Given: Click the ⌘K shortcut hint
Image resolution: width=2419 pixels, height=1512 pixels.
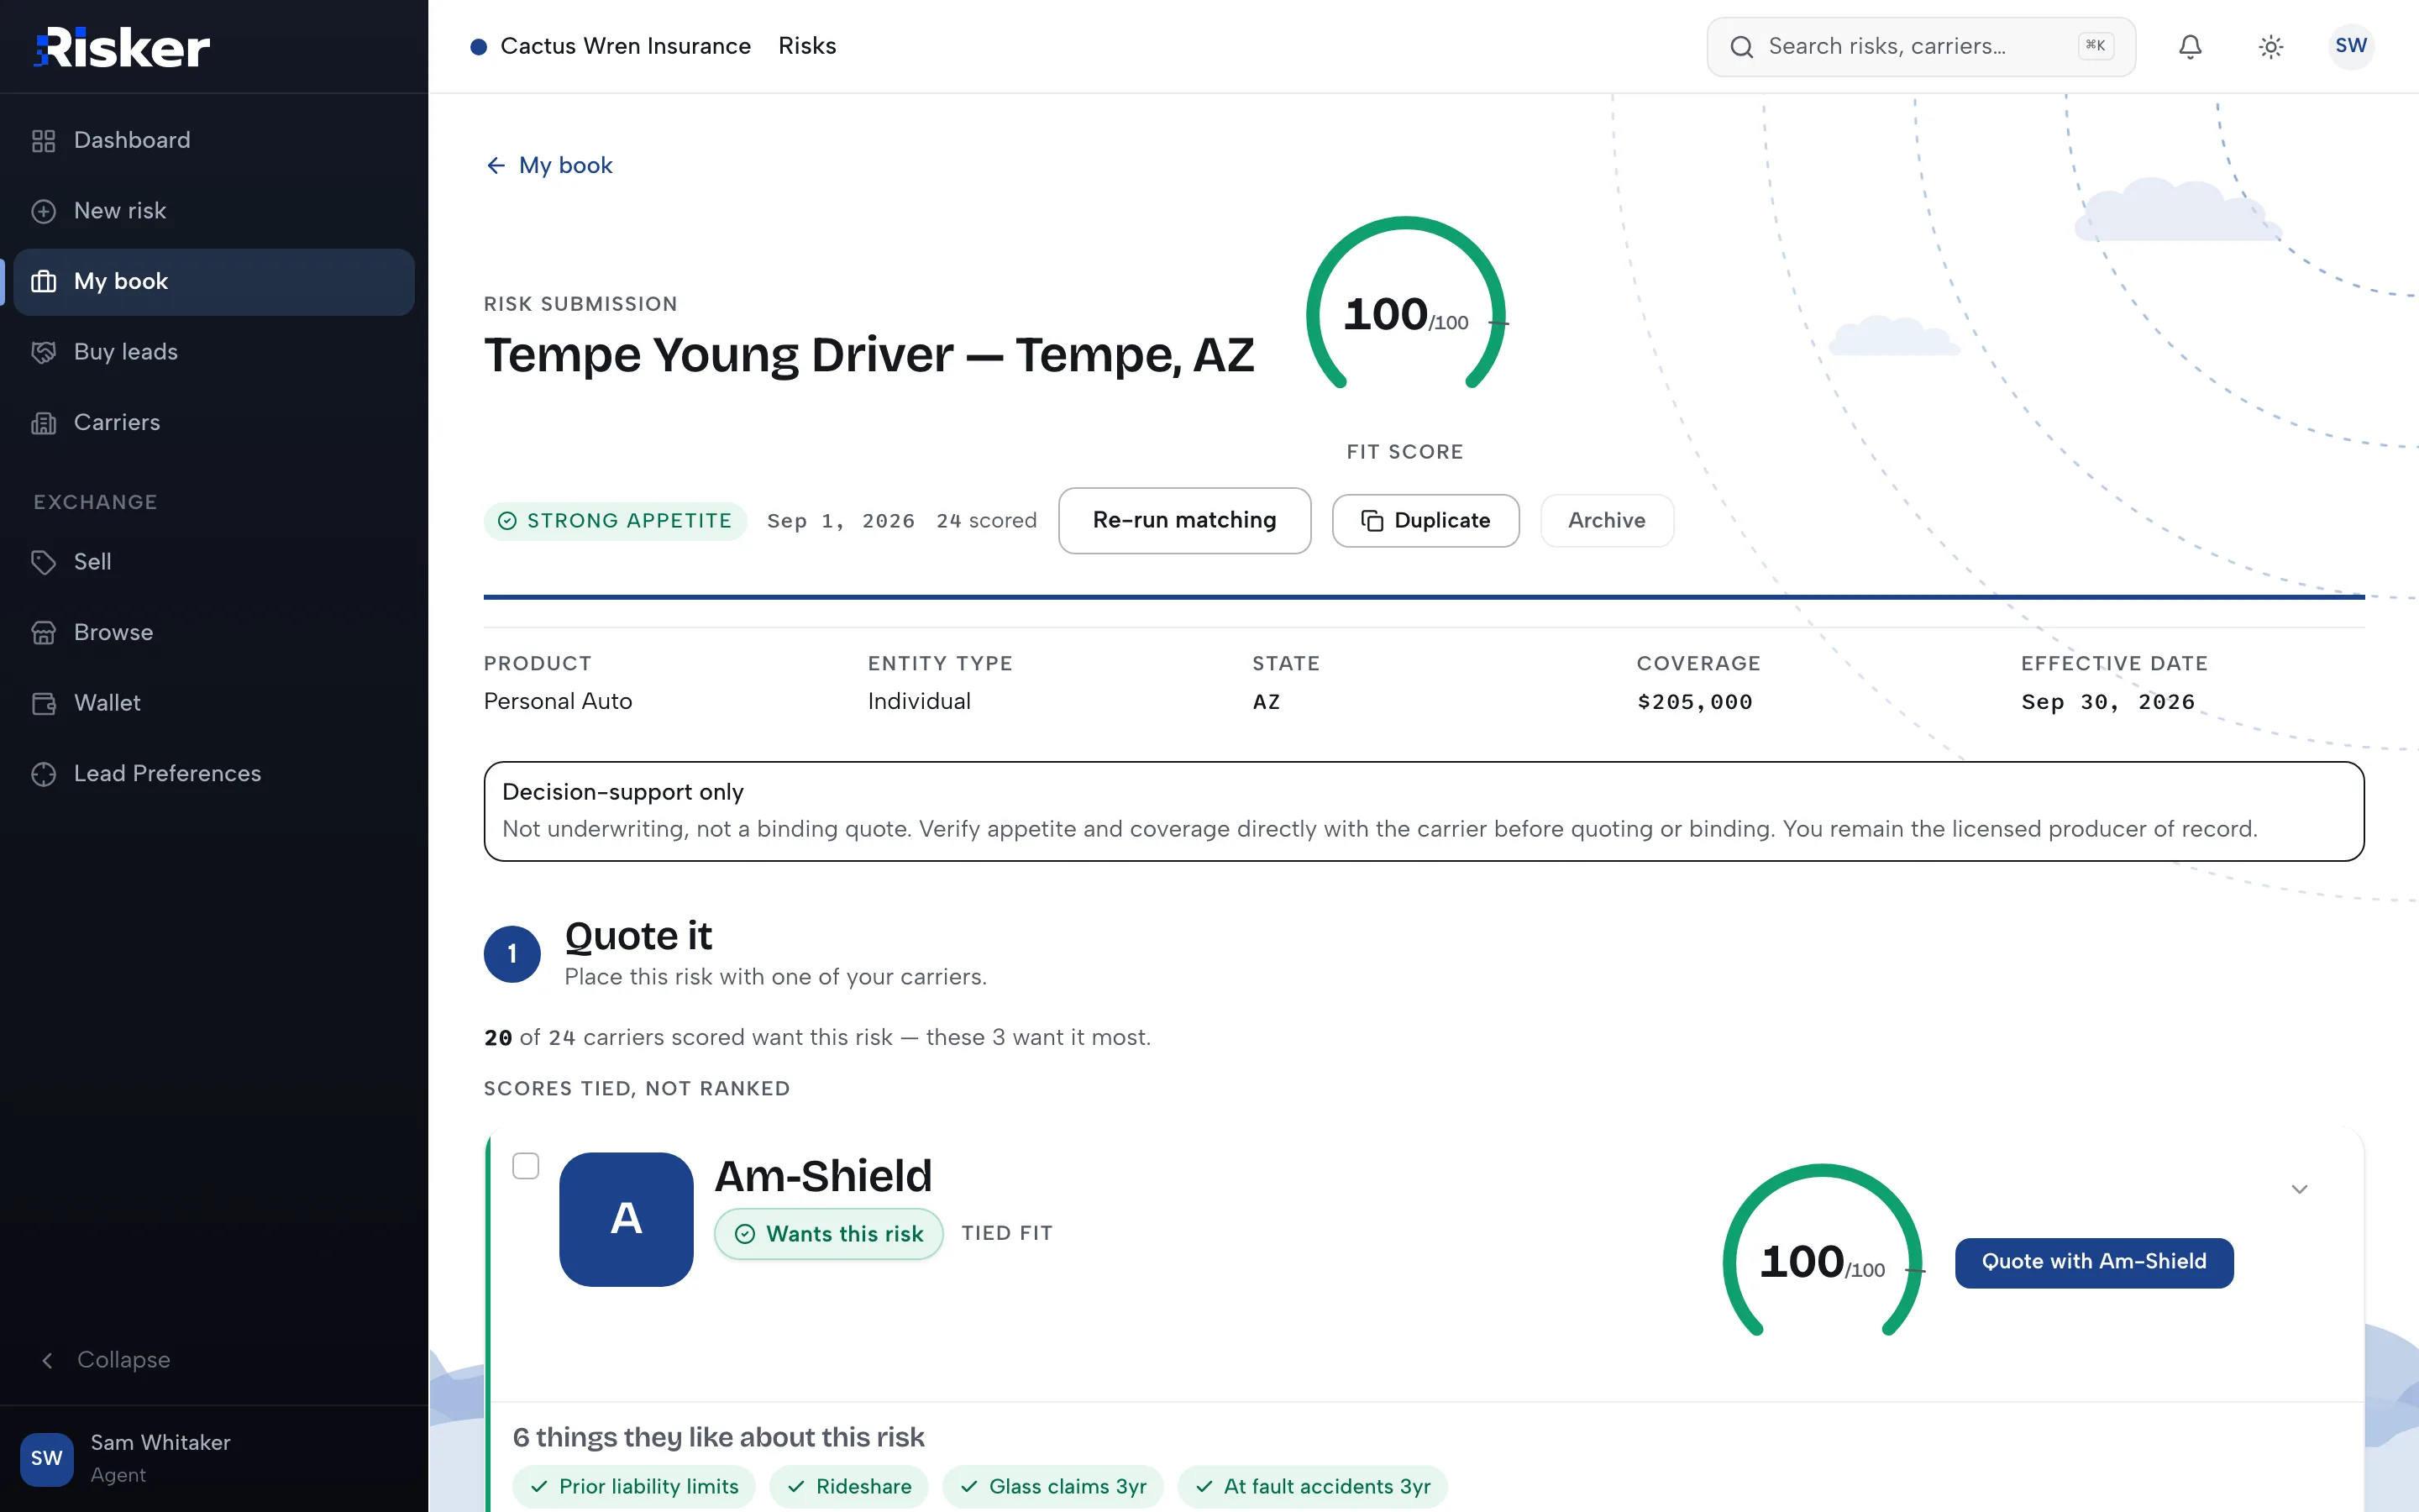Looking at the screenshot, I should 2095,46.
